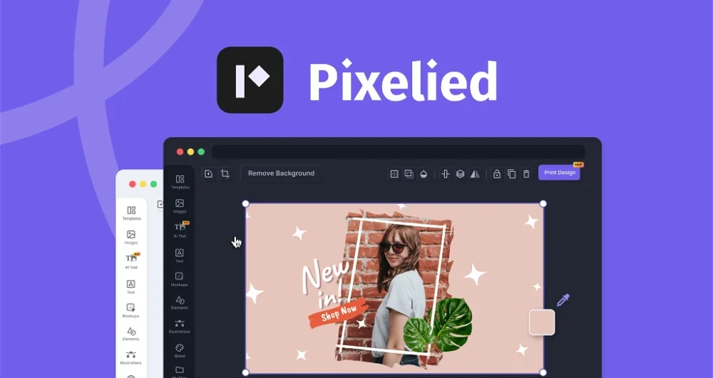The image size is (713, 378).
Task: Open Images in the dark editor sidebar
Action: click(180, 205)
